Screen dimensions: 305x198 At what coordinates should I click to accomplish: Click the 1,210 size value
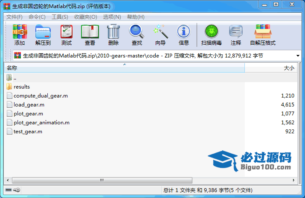pos(288,96)
